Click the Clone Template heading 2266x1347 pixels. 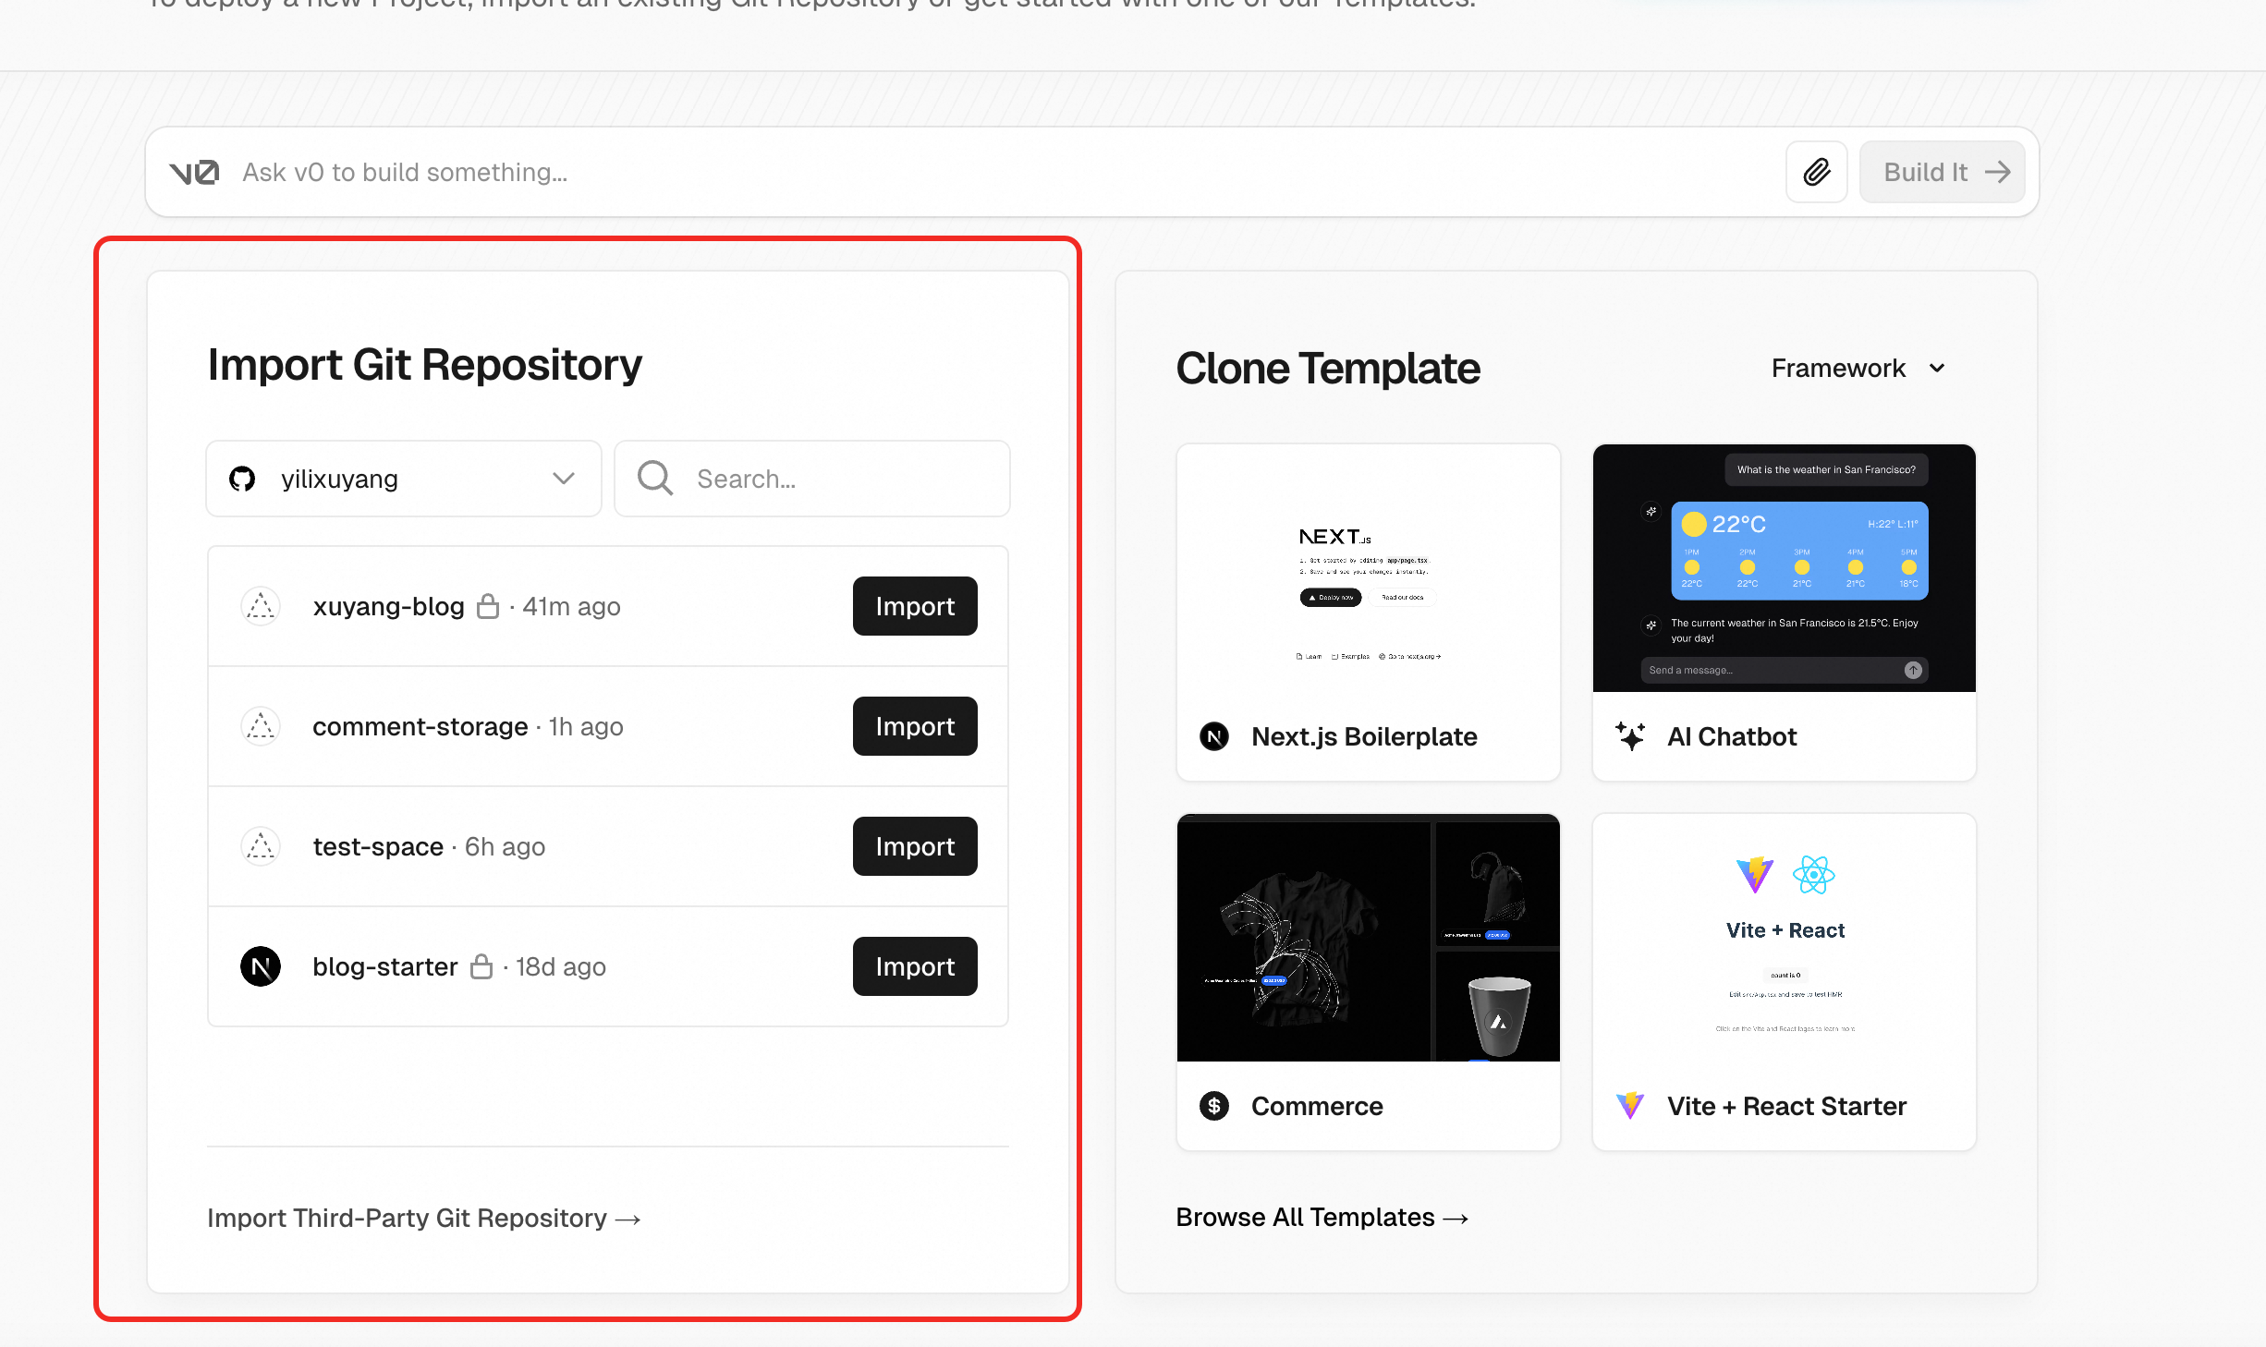(1328, 369)
